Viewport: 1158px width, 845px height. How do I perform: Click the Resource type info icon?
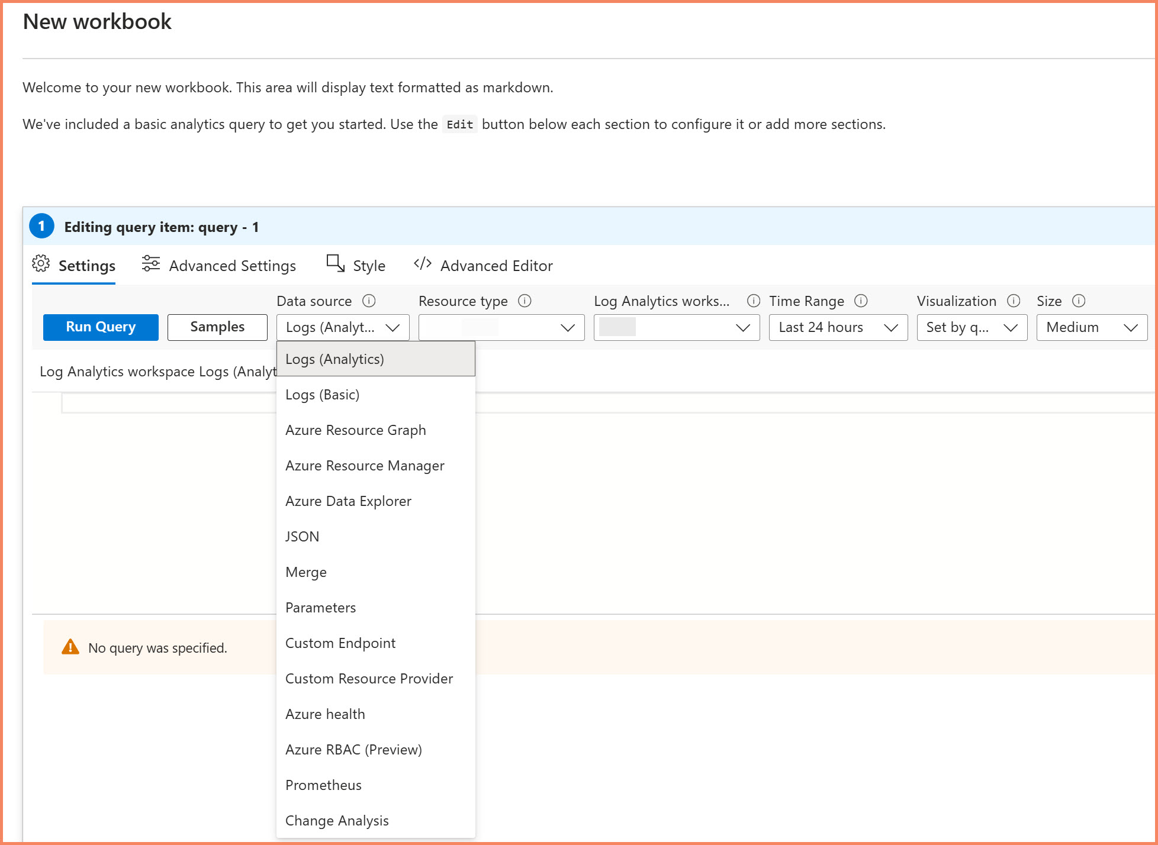click(525, 301)
